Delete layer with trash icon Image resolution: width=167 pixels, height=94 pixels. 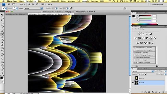click(163, 92)
